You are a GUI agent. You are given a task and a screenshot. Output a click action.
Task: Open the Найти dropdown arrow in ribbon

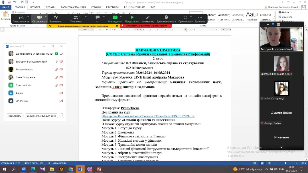click(291, 13)
